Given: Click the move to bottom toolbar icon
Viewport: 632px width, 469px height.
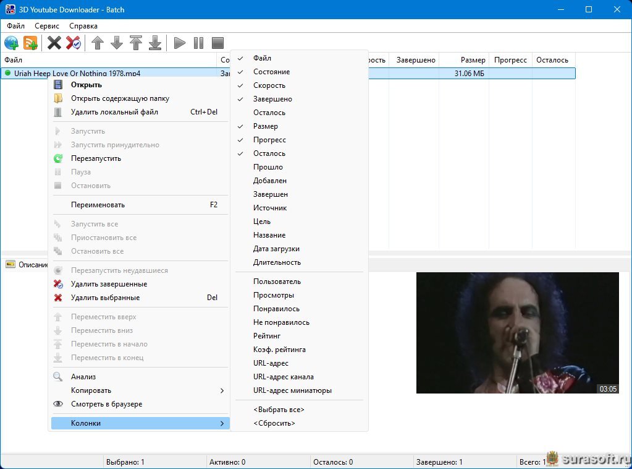Looking at the screenshot, I should (155, 43).
